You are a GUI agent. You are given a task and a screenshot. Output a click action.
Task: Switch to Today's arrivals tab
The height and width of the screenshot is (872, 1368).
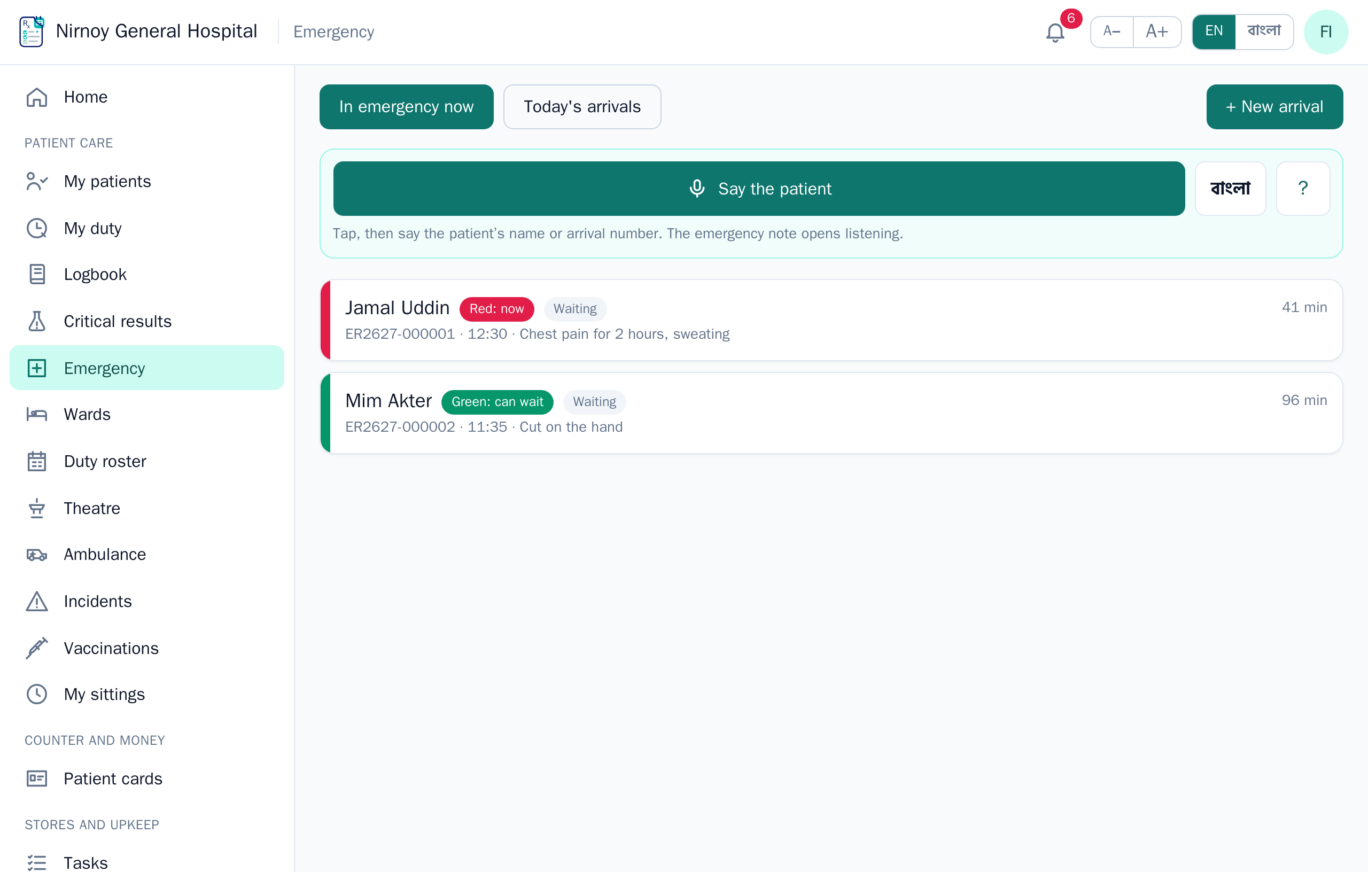click(582, 107)
